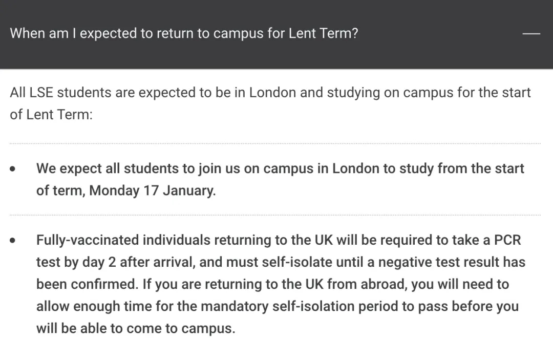Collapse the accordion using the minus icon
Viewport: 553px width, 341px height.
531,34
